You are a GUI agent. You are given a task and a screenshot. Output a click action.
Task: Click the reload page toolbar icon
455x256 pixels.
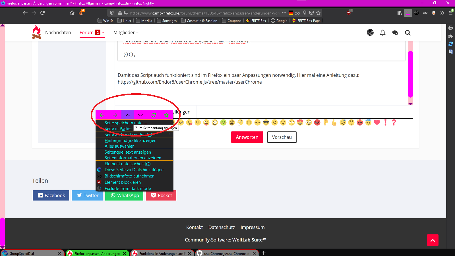coord(43,13)
